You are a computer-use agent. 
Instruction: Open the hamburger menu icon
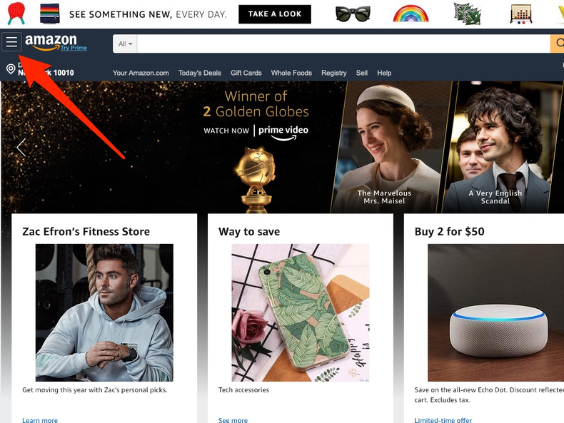point(11,42)
